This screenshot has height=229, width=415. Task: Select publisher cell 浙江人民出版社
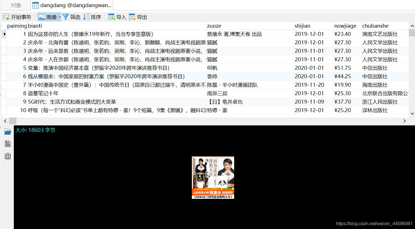tap(385, 102)
